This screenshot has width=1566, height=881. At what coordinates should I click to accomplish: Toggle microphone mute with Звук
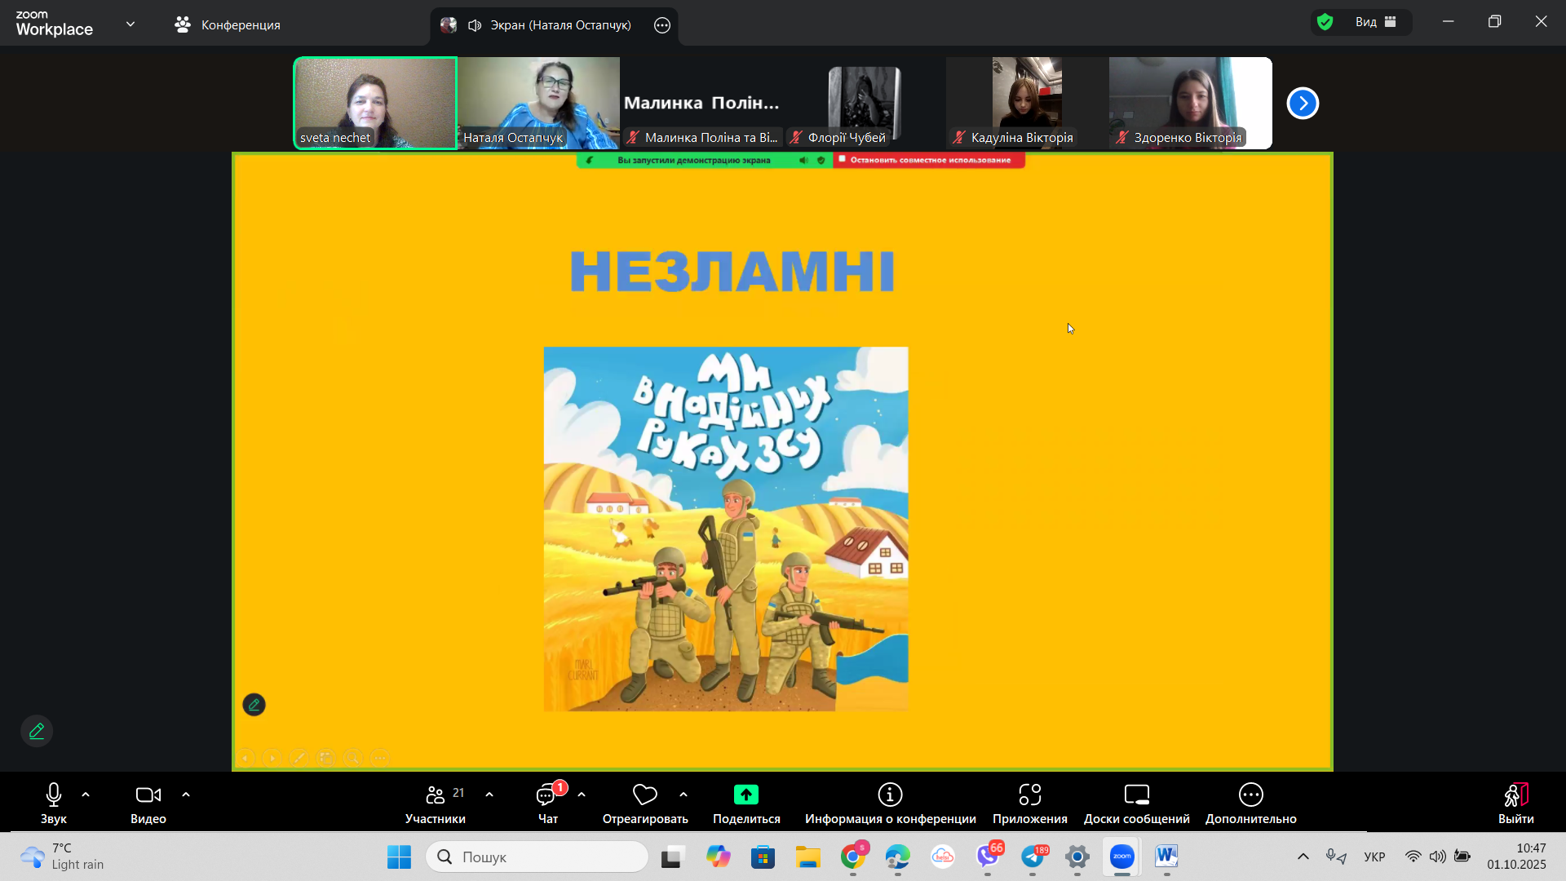(54, 795)
